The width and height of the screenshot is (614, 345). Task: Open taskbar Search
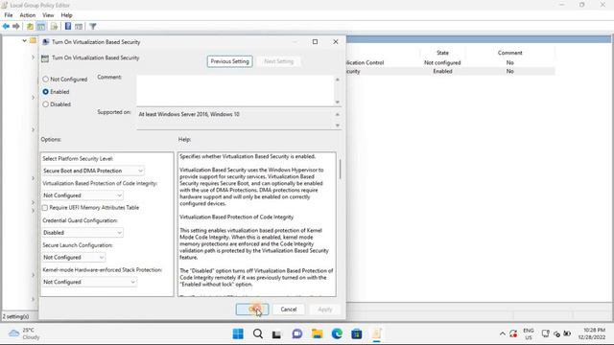click(258, 333)
